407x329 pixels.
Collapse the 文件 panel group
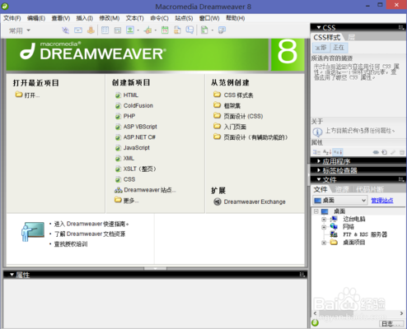tap(319, 179)
